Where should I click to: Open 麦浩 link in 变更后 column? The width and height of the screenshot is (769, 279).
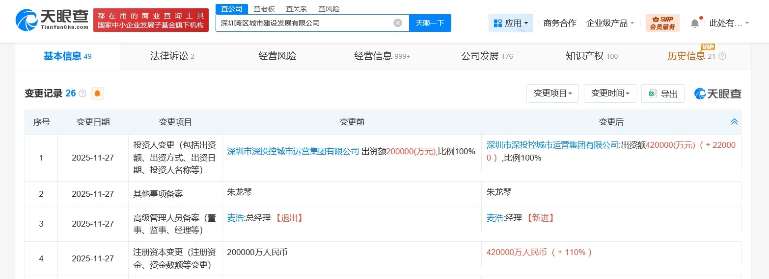point(495,218)
